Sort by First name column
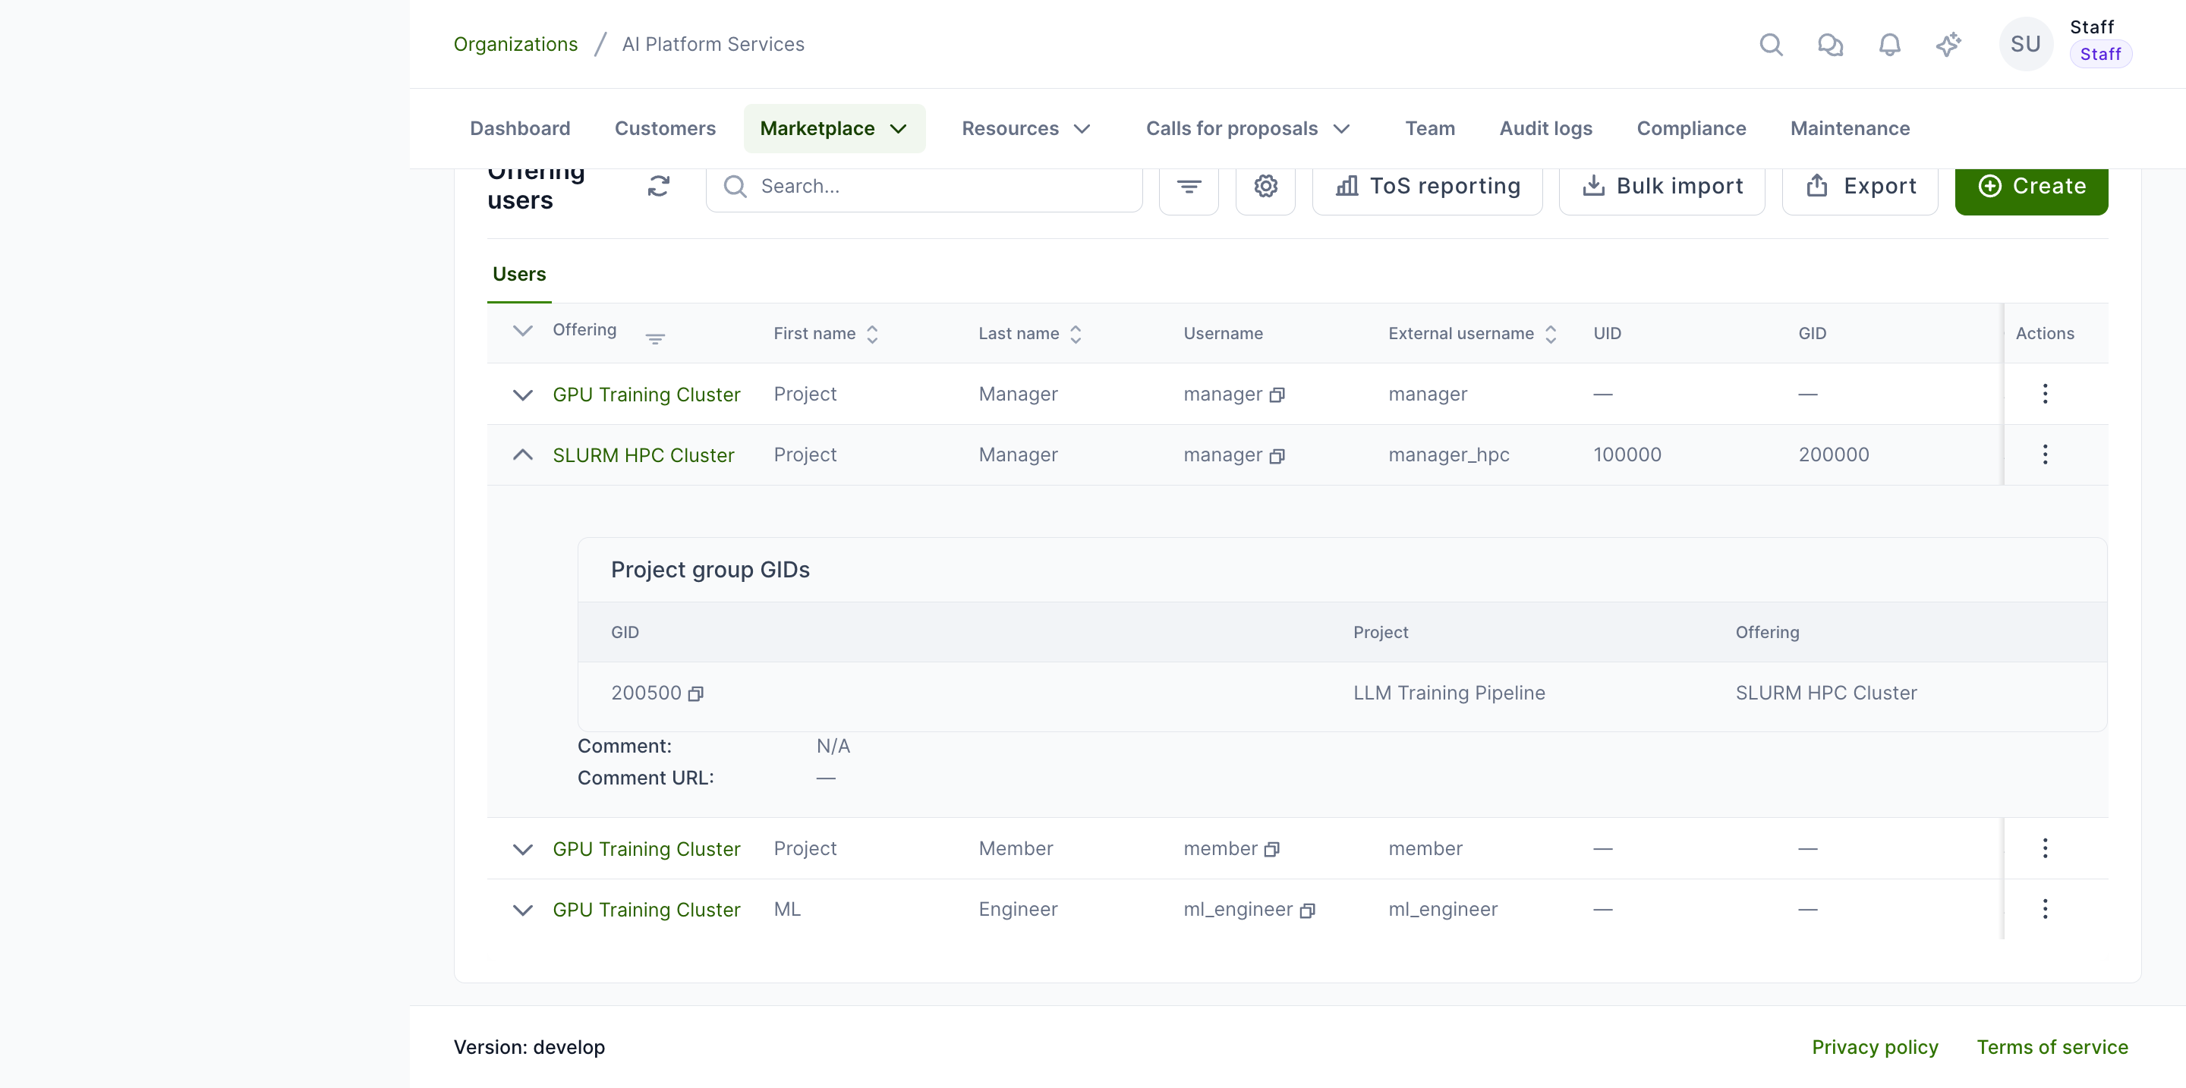Image resolution: width=2186 pixels, height=1088 pixels. (871, 334)
